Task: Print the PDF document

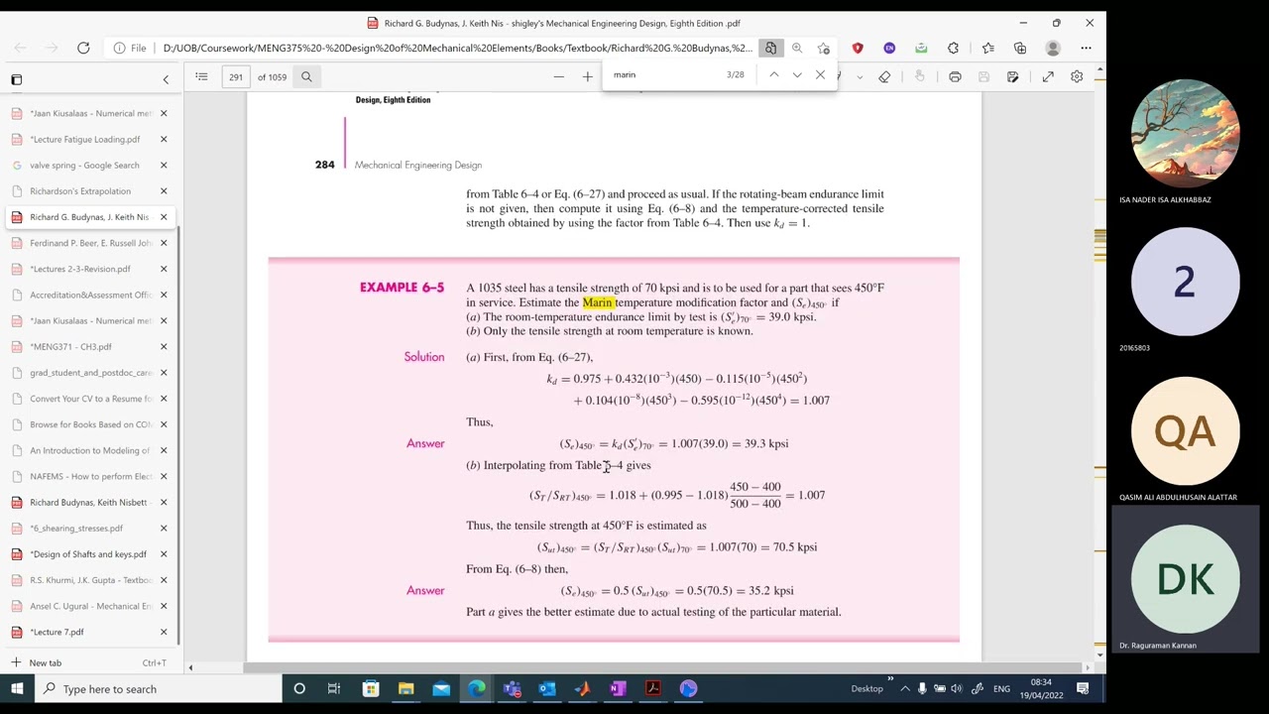Action: click(x=955, y=76)
